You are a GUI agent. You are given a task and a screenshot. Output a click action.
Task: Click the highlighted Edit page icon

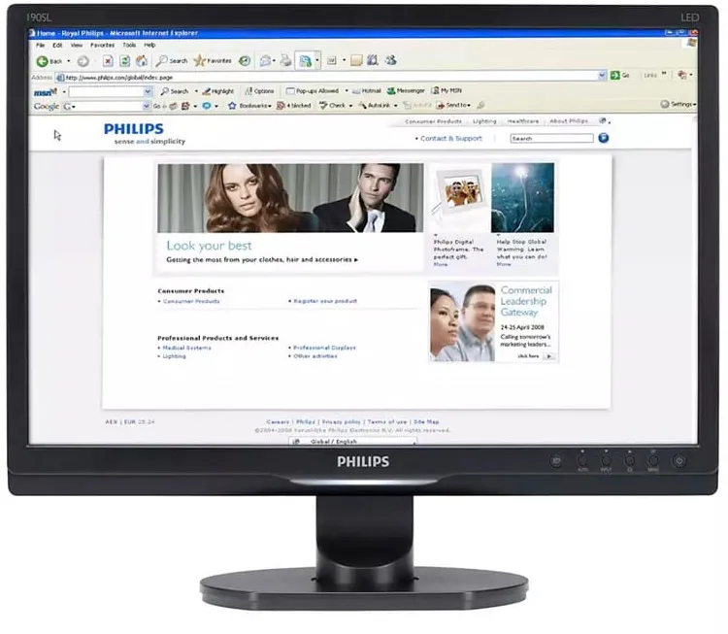tap(305, 61)
